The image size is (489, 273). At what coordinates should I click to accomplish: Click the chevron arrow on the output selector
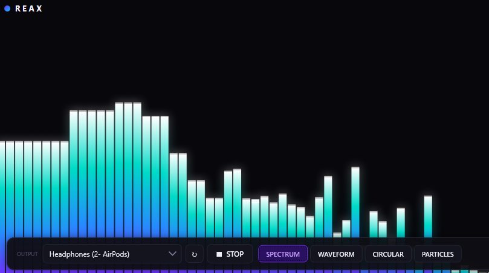coord(172,254)
